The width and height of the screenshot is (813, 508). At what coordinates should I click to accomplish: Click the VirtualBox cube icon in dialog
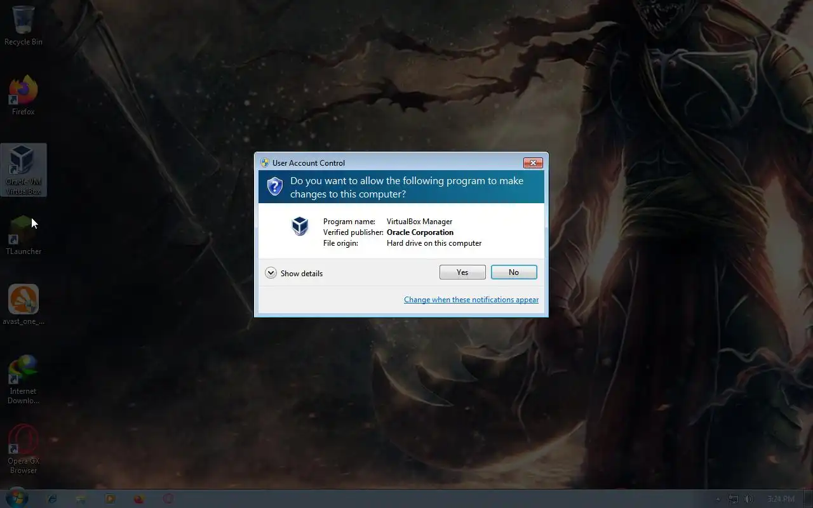coord(300,226)
